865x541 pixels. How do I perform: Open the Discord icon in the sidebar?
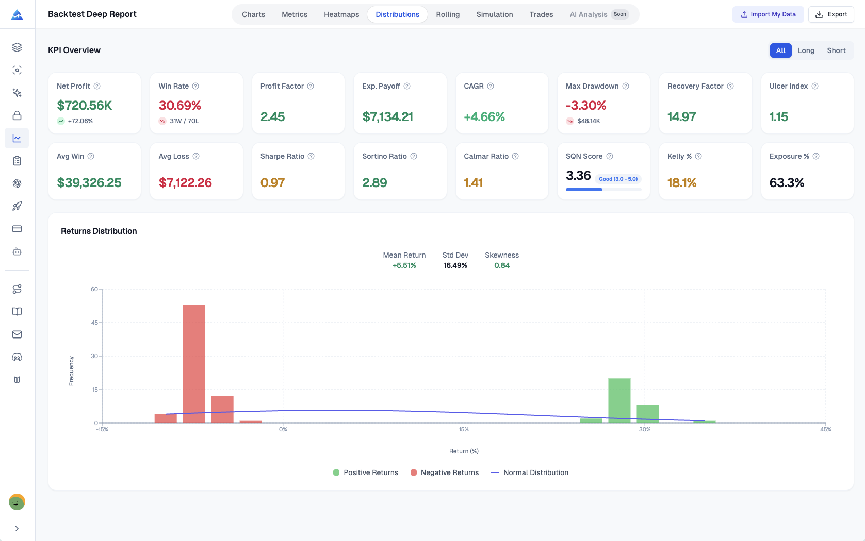[17, 357]
